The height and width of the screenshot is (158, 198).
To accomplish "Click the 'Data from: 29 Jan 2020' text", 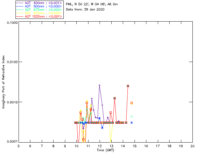I will click(85, 10).
